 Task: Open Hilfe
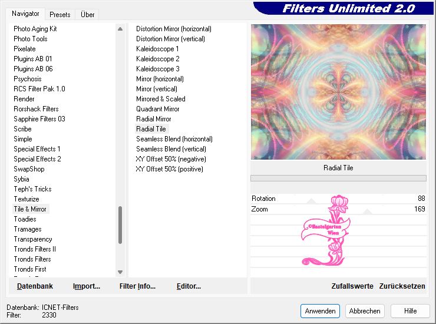[x=410, y=311]
